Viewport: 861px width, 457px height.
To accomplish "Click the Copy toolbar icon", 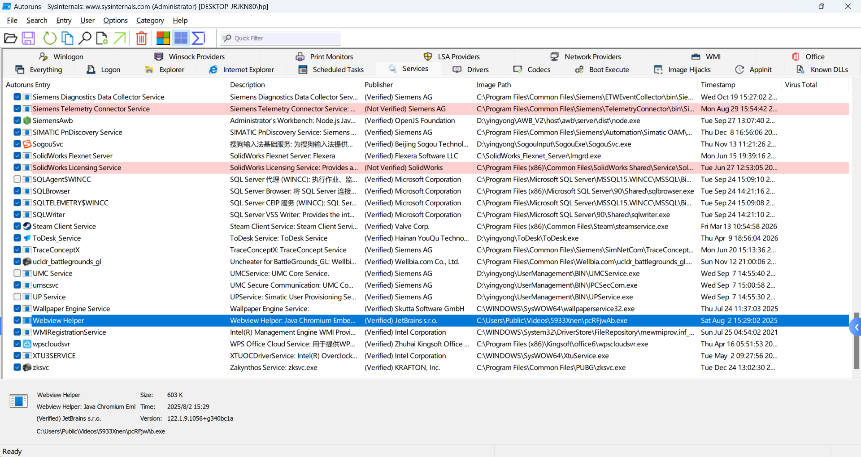I will click(x=67, y=38).
